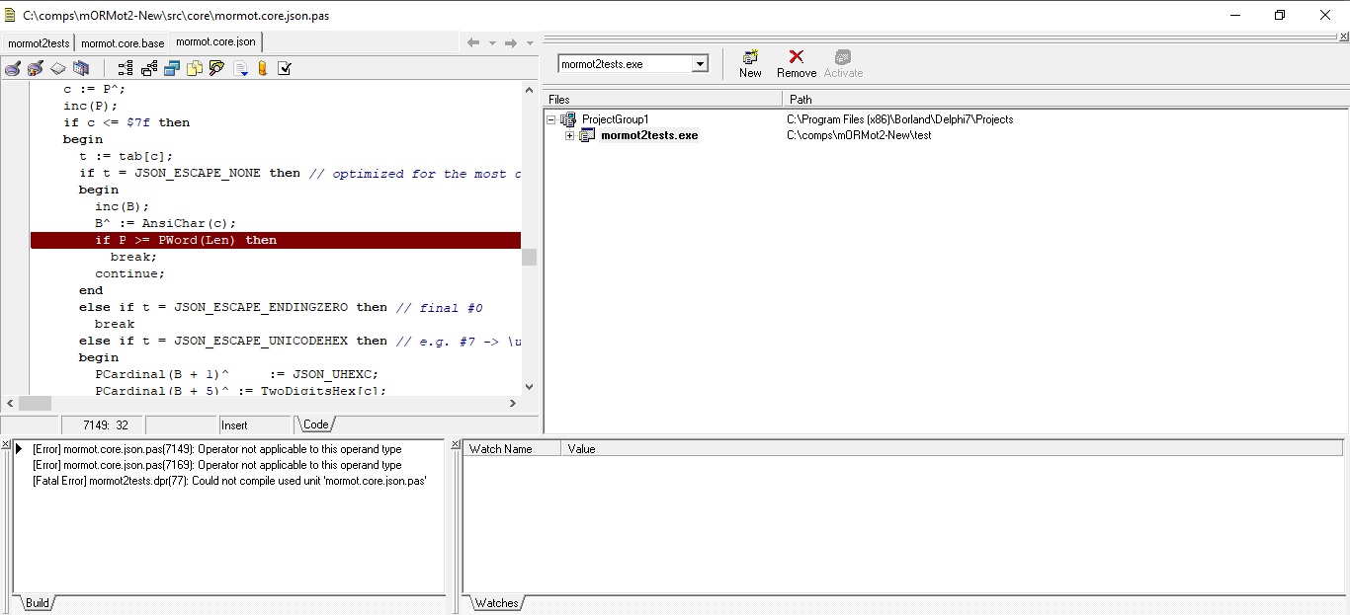Click the back navigation arrow in editor

pyautogui.click(x=473, y=42)
